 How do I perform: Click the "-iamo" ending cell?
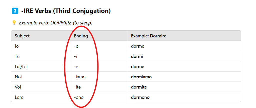[x=80, y=77]
